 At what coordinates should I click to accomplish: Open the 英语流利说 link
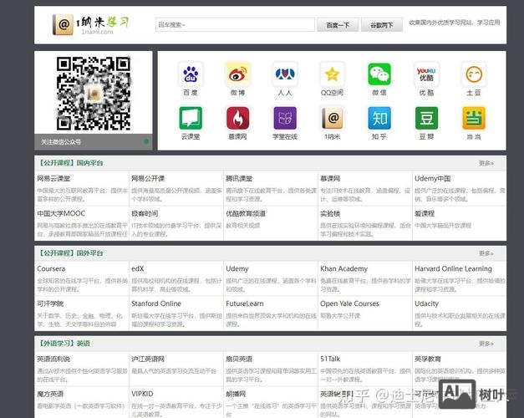53,359
